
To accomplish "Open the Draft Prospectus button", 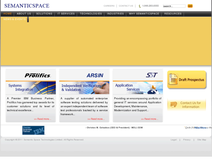I will (x=187, y=79).
